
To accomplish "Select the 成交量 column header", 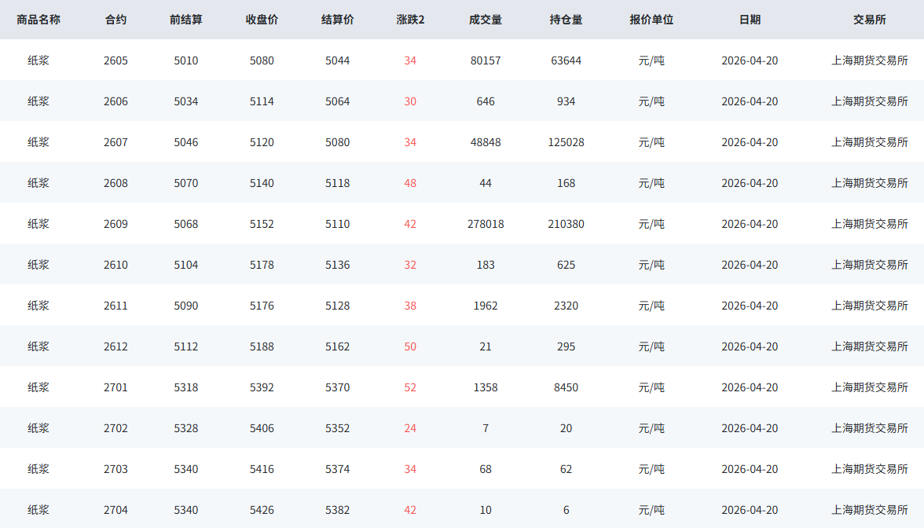I will [486, 20].
